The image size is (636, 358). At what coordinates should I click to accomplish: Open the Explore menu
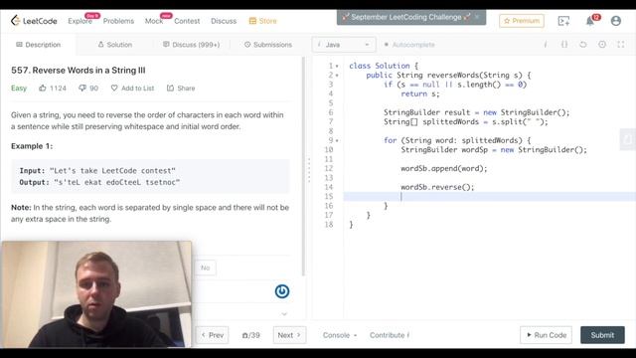click(79, 21)
